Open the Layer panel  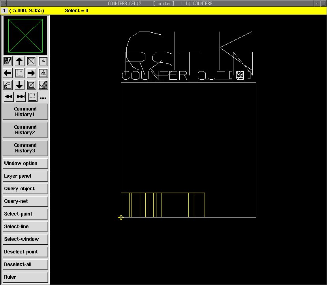point(25,176)
